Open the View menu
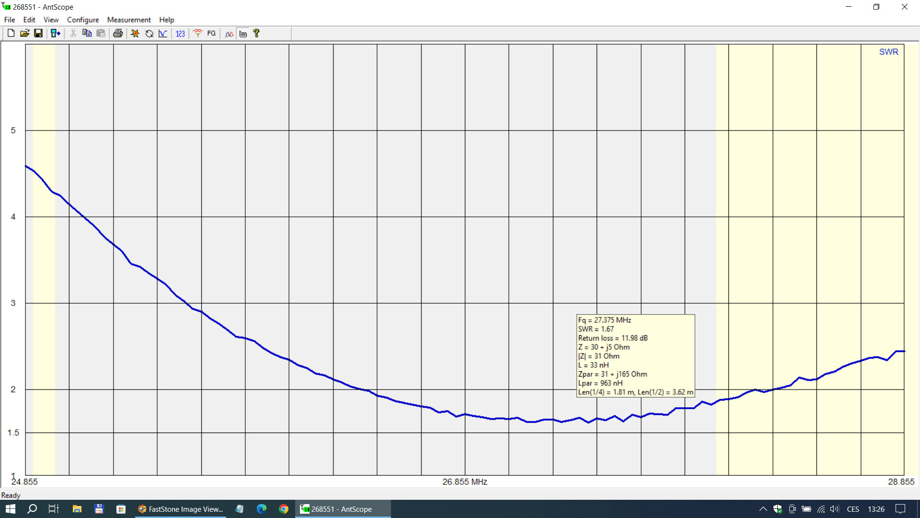920x518 pixels. [51, 20]
